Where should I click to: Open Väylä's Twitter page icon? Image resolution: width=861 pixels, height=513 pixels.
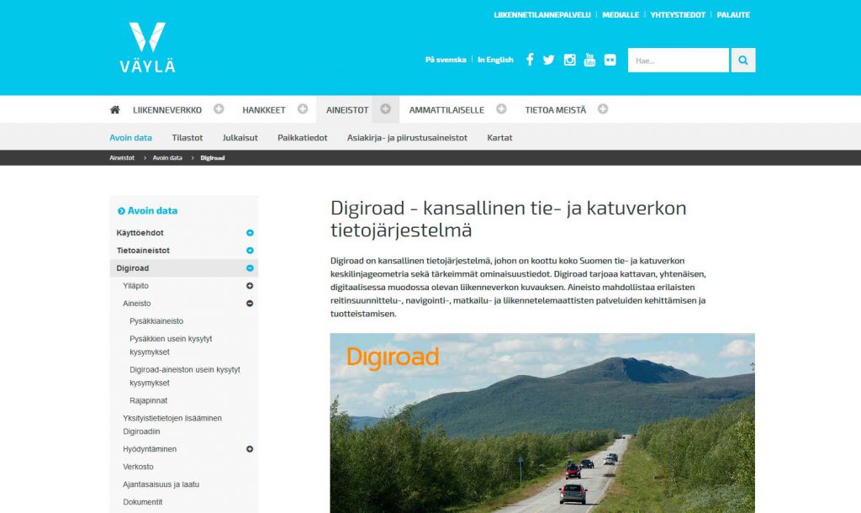(x=548, y=60)
